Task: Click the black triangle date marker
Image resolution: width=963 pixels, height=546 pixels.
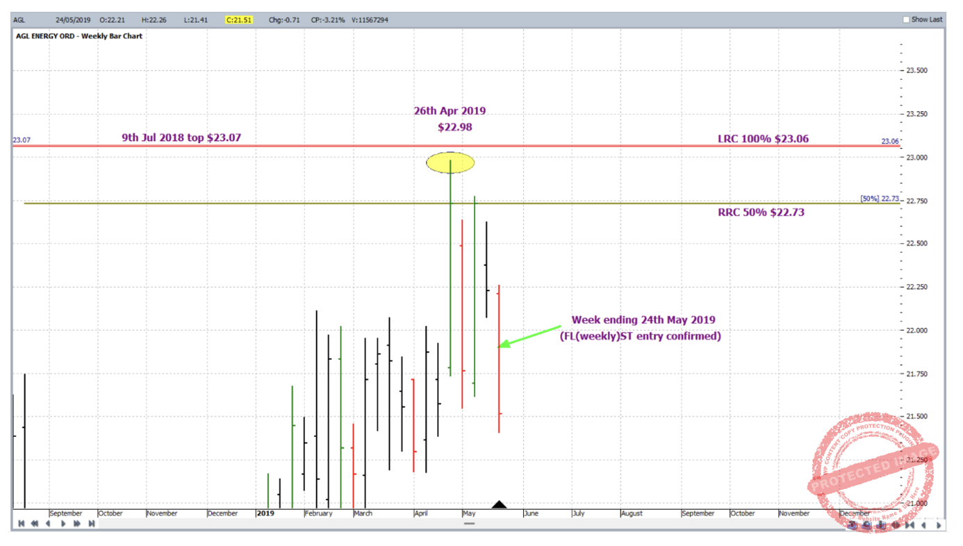Action: click(499, 504)
